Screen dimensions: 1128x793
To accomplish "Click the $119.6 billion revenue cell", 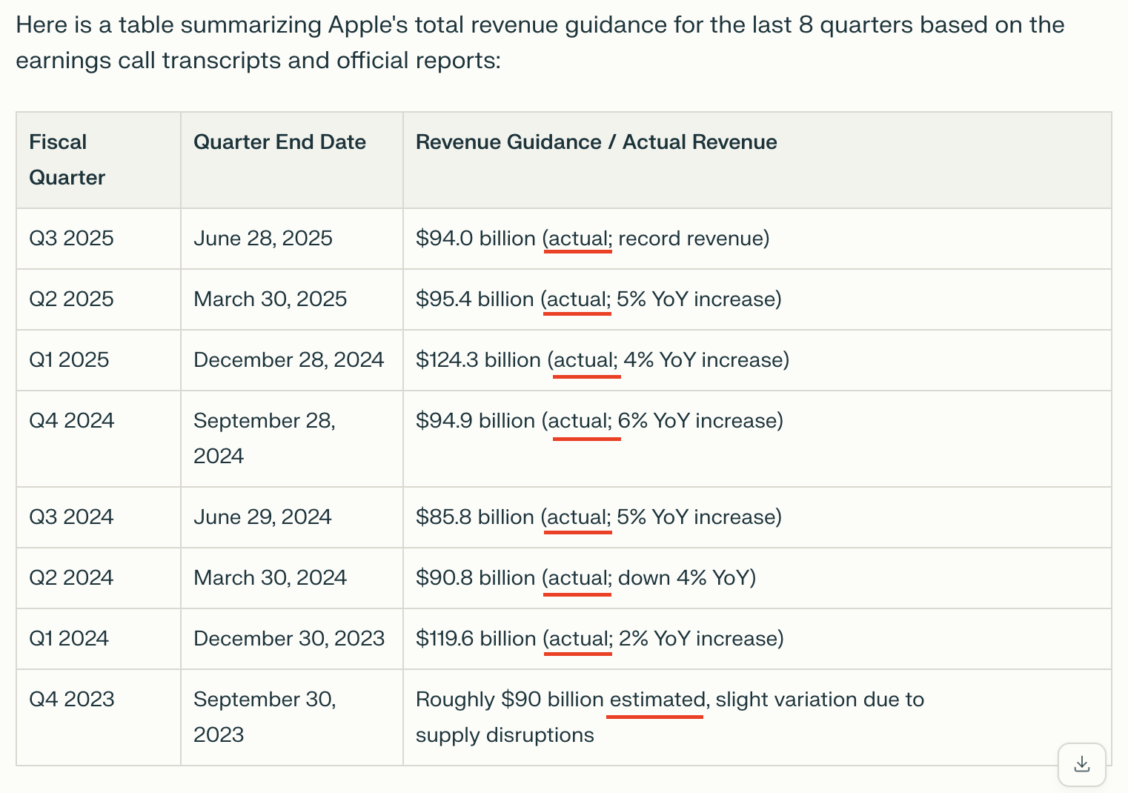I will tap(600, 639).
